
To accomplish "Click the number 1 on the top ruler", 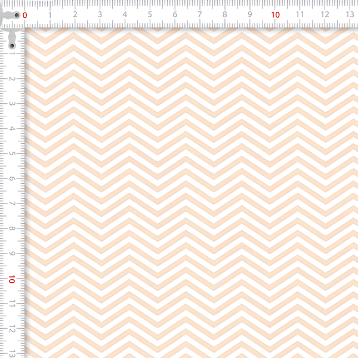I will tap(50, 14).
